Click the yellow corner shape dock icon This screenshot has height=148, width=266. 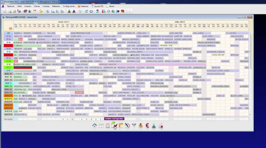pyautogui.click(x=121, y=126)
